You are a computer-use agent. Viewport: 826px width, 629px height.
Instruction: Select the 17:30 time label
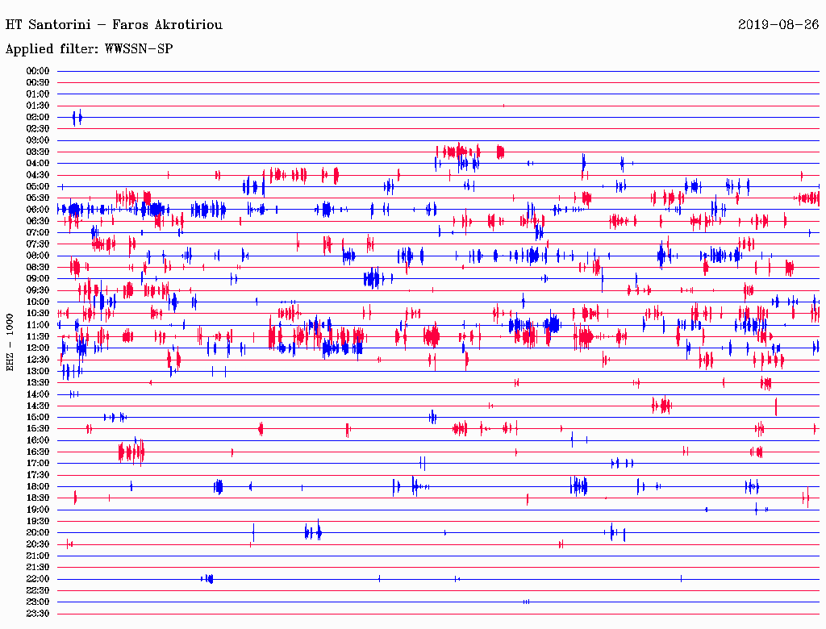(x=37, y=475)
